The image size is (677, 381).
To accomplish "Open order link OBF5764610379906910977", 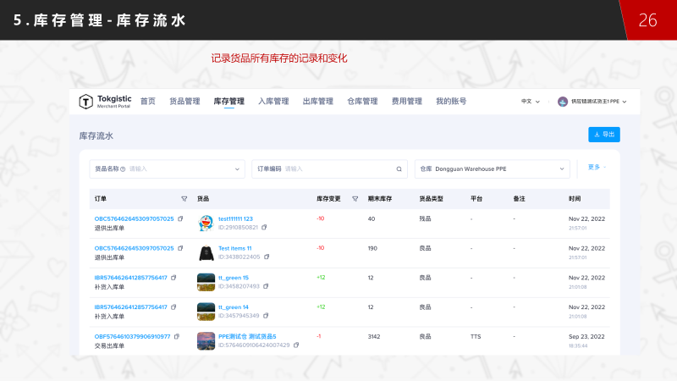I will (x=132, y=336).
